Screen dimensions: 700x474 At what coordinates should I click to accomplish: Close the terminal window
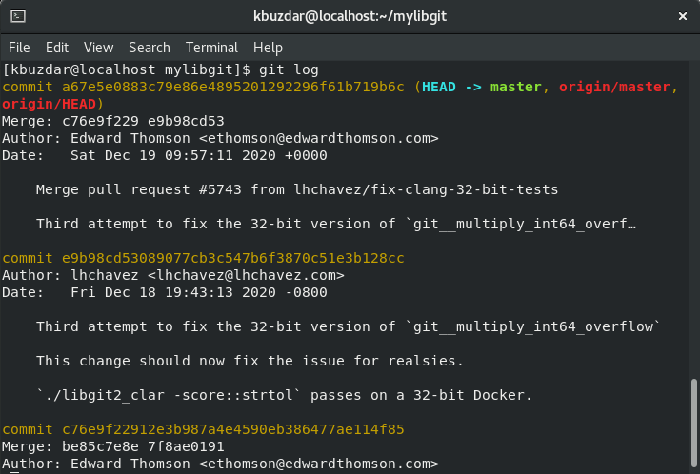pyautogui.click(x=681, y=16)
